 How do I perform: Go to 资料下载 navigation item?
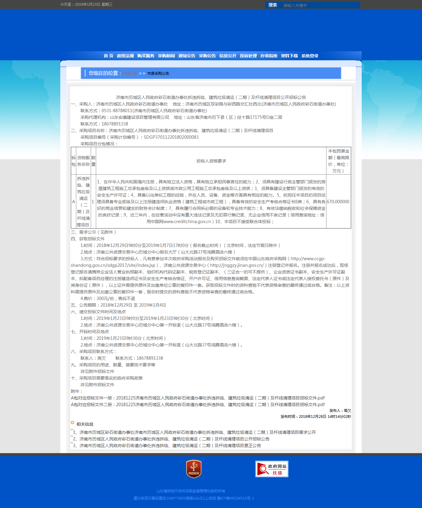tap(289, 56)
